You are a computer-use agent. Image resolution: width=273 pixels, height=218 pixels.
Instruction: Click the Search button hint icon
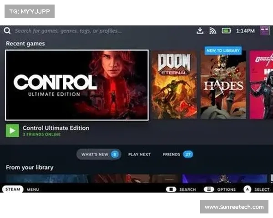click(171, 189)
